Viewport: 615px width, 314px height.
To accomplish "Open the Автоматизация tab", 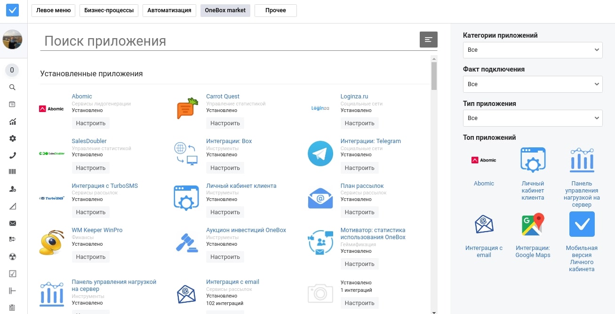I will [x=169, y=10].
